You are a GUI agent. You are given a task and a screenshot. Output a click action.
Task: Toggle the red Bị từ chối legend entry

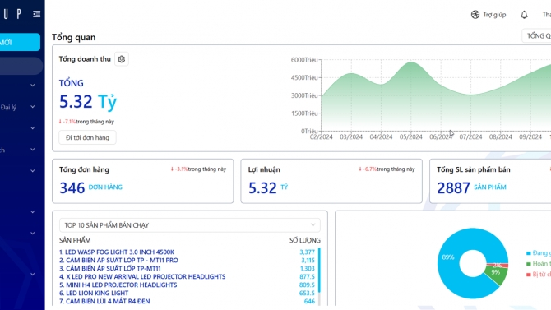(539, 274)
